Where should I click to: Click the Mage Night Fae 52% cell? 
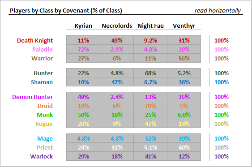pos(150,138)
